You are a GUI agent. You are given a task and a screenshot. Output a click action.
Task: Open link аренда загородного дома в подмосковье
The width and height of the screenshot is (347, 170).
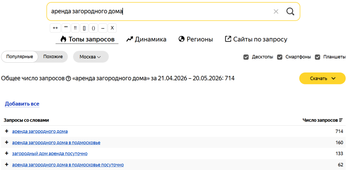tap(56, 143)
